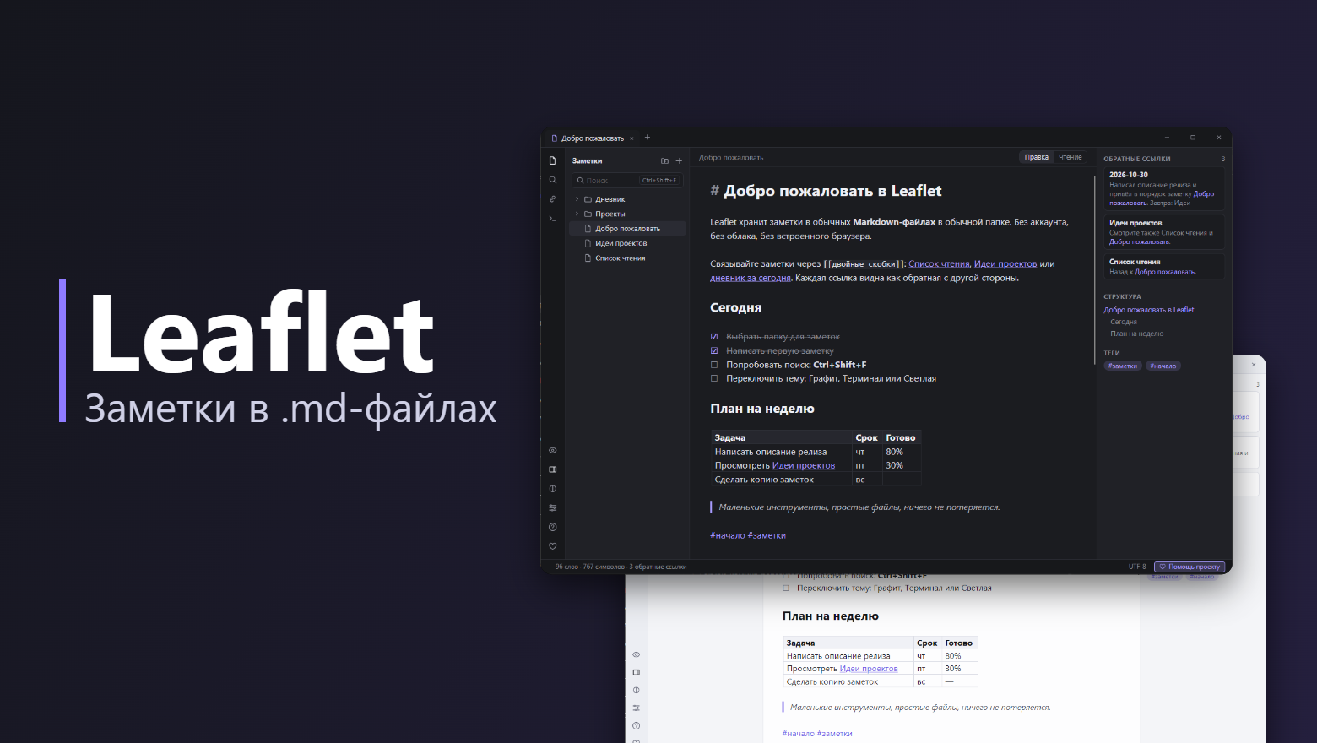Viewport: 1317px width, 743px height.
Task: Open 'Идеи проектов' note in the sidebar tree
Action: click(627, 243)
